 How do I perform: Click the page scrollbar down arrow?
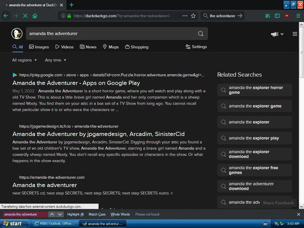301,207
